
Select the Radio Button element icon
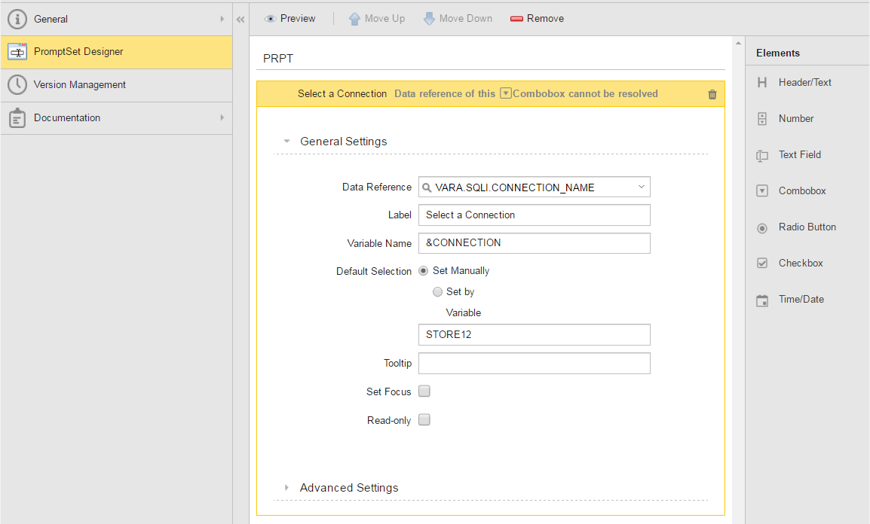(762, 227)
